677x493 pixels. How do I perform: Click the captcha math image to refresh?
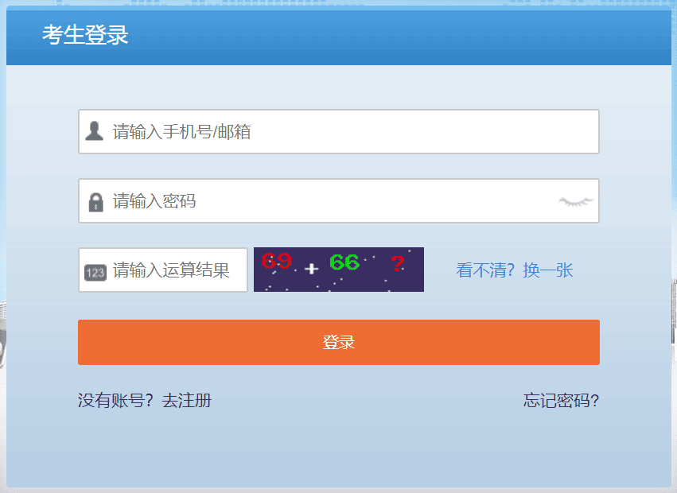coord(338,270)
